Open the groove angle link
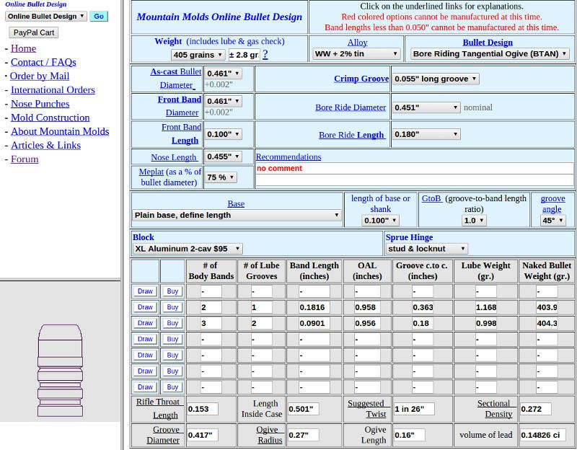 point(552,203)
